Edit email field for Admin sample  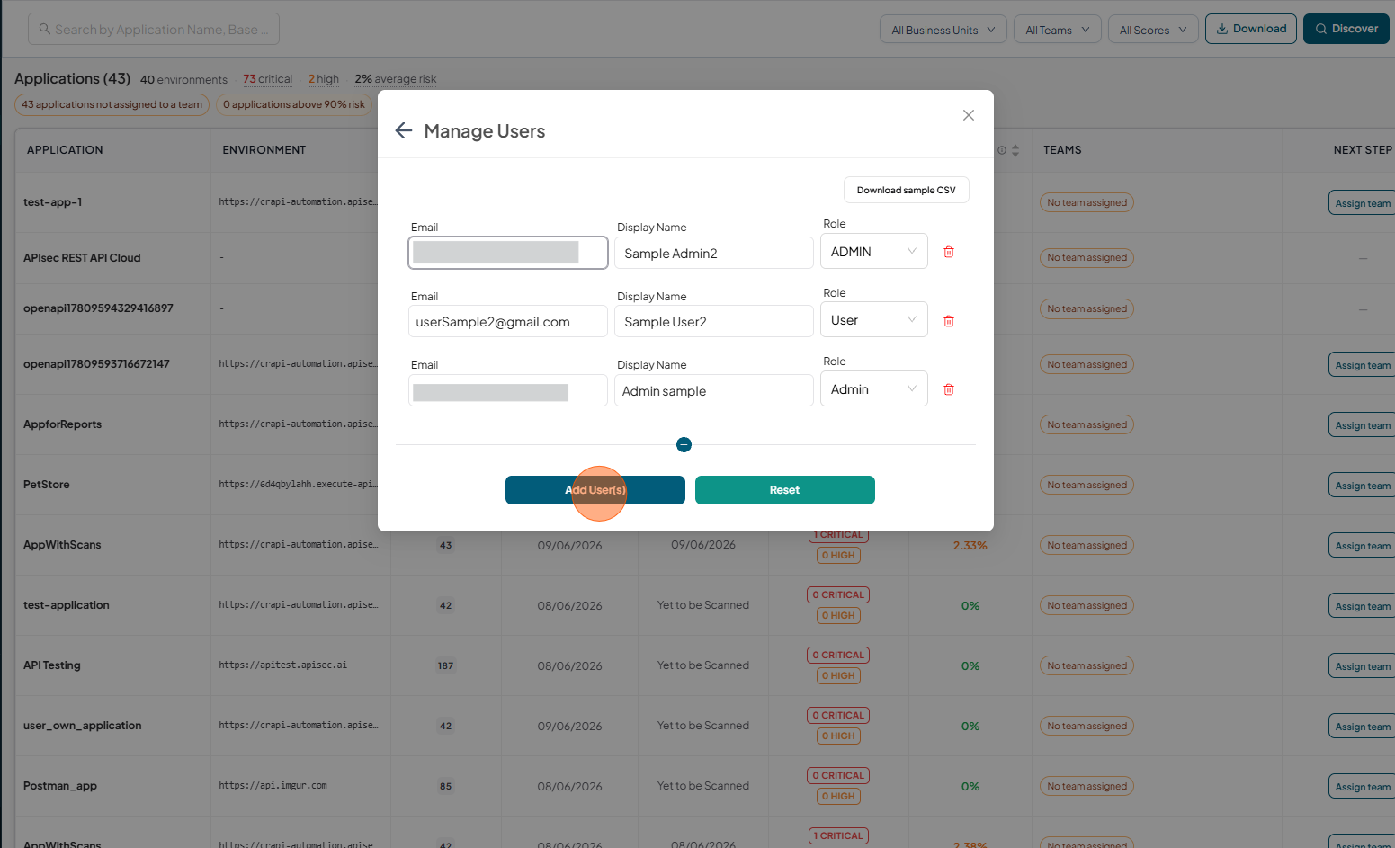[x=508, y=391]
